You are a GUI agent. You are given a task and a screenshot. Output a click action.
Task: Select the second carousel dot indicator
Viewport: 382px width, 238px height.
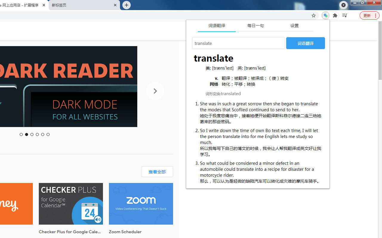[x=26, y=134]
